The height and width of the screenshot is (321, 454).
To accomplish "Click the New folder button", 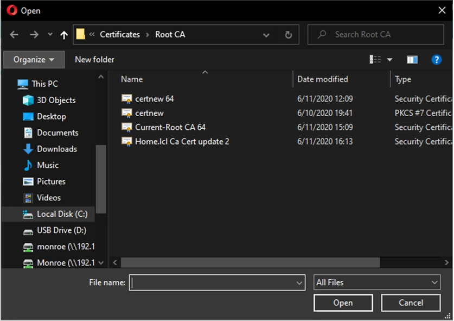I will coord(94,60).
